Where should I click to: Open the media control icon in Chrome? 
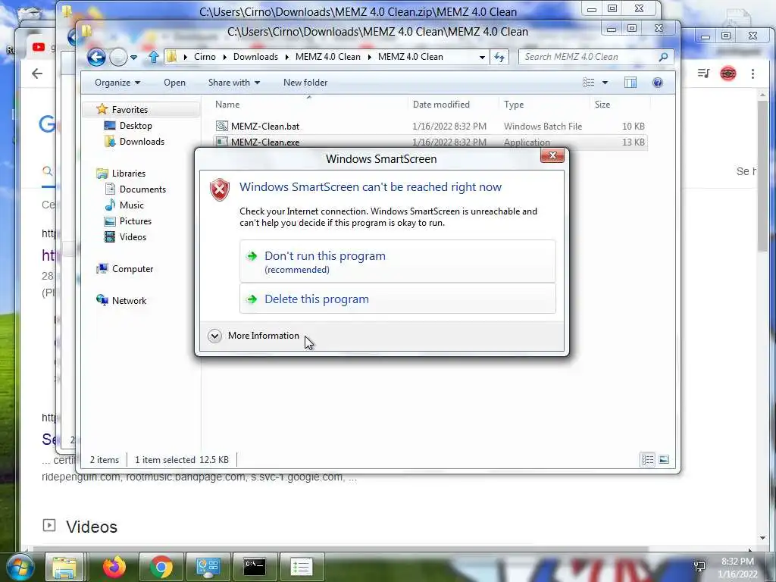coord(703,74)
